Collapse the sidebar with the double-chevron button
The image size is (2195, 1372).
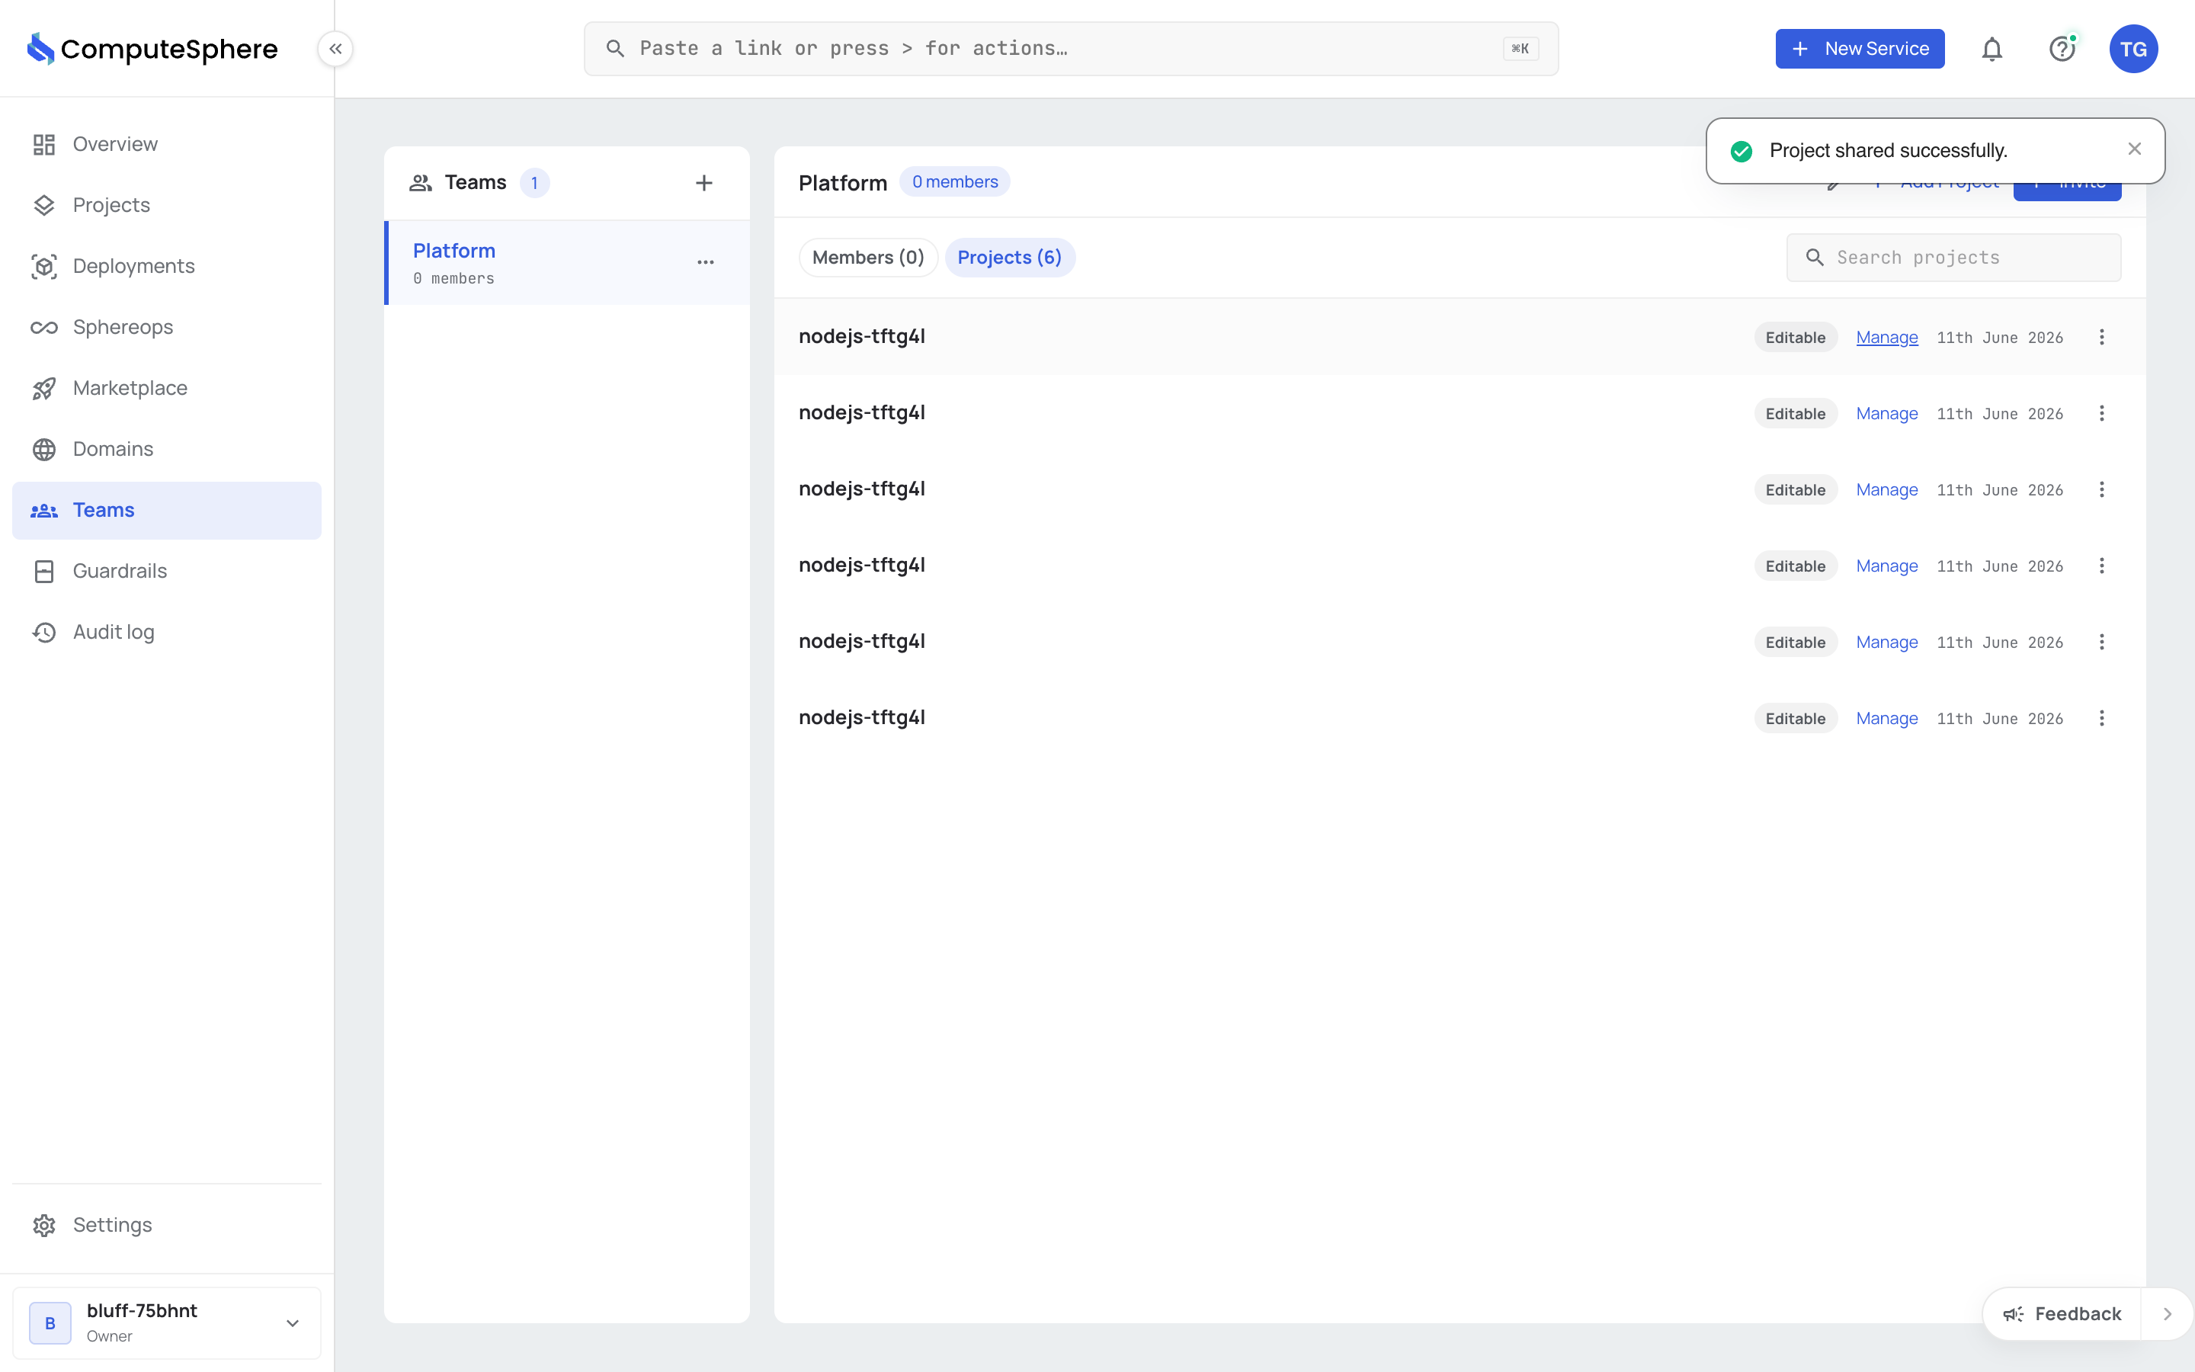(x=335, y=49)
